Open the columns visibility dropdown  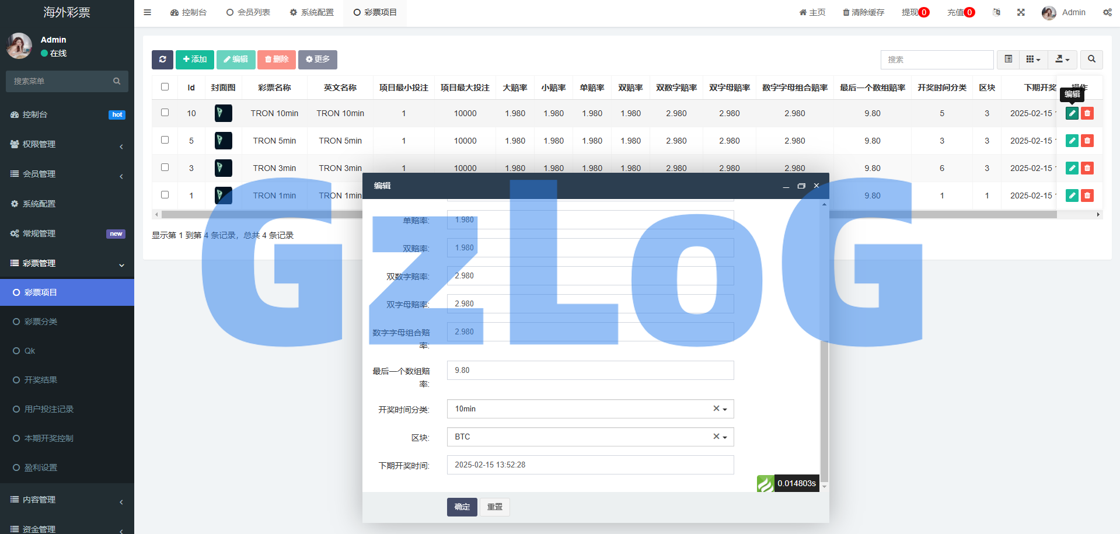coord(1033,60)
